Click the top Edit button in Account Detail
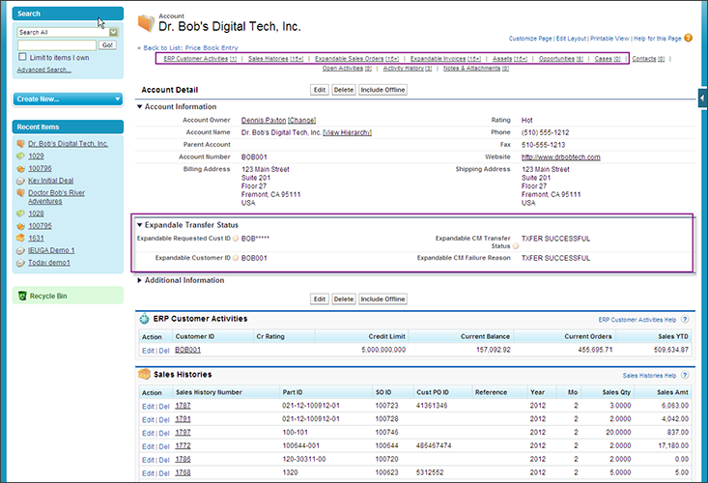 point(320,90)
